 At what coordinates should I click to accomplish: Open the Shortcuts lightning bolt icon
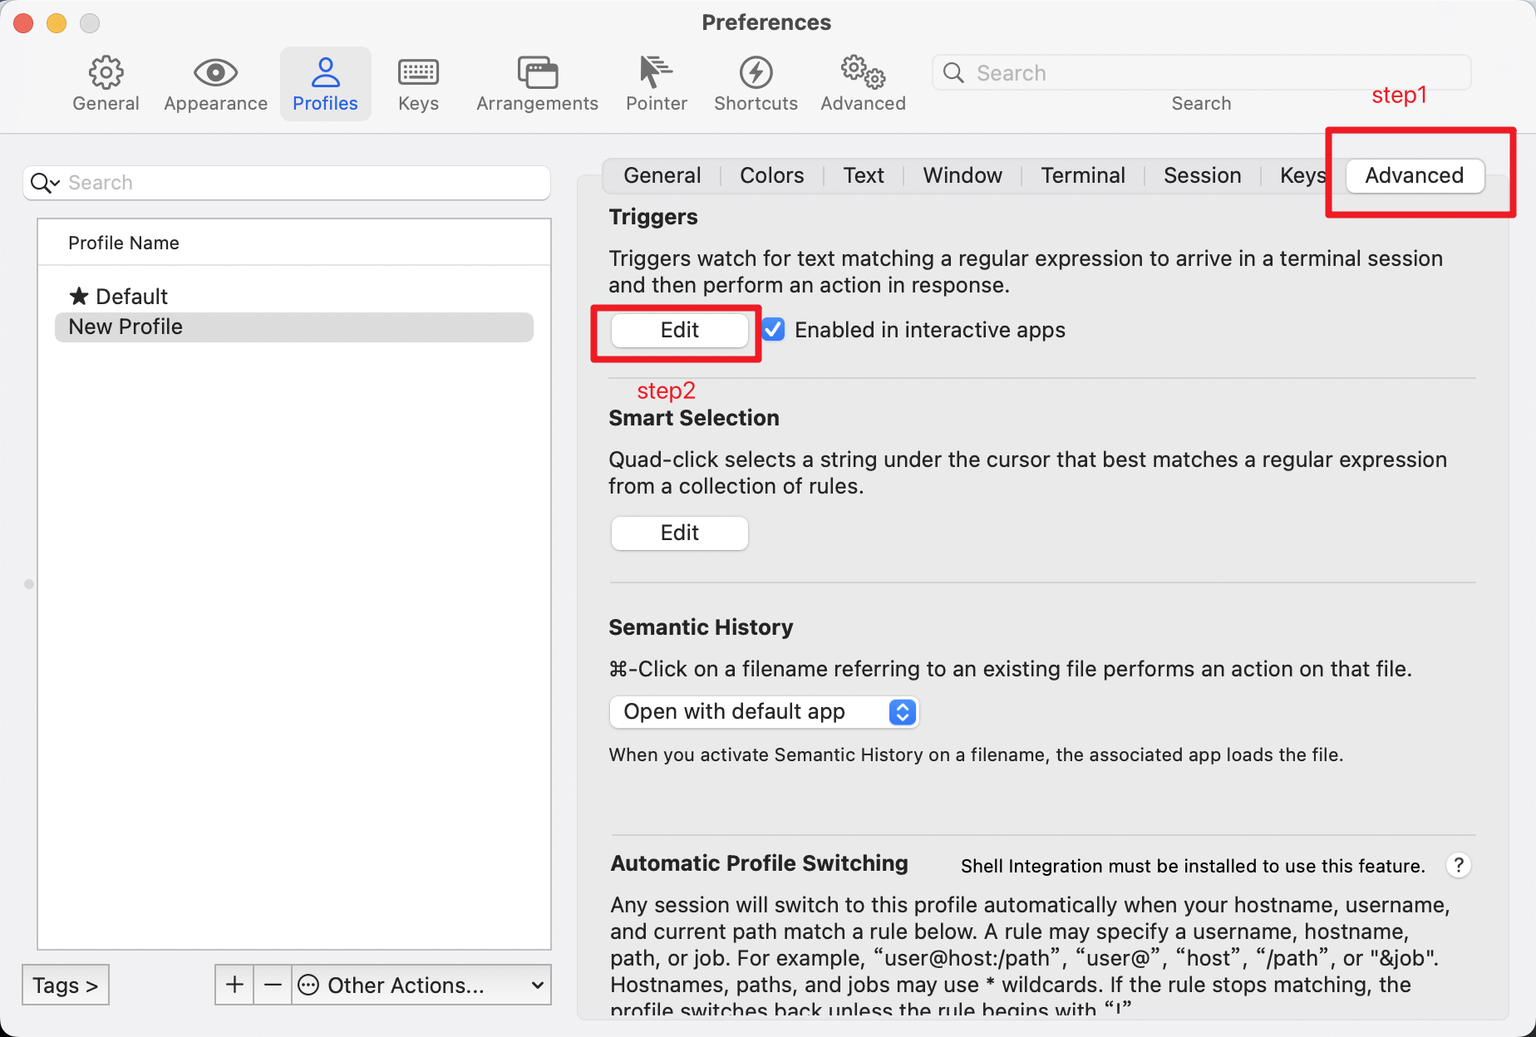tap(756, 73)
